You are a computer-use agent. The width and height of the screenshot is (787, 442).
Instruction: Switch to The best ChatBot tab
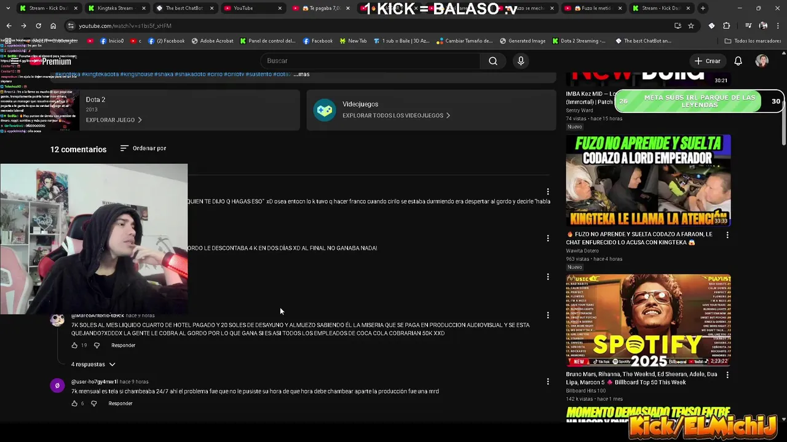tap(184, 8)
